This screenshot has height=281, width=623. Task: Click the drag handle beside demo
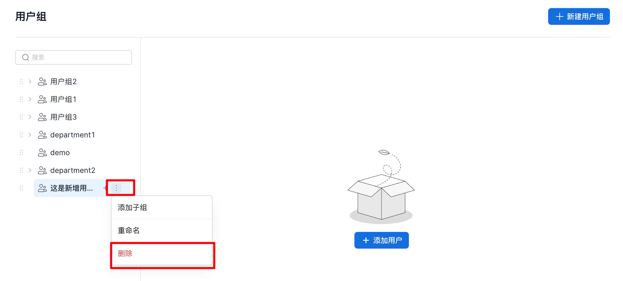21,153
